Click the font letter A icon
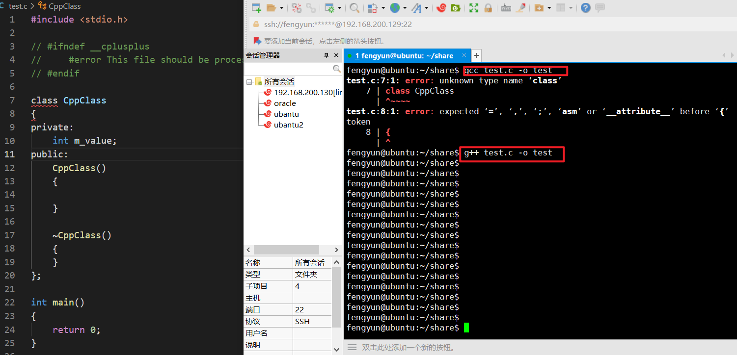The height and width of the screenshot is (355, 737). tap(416, 8)
